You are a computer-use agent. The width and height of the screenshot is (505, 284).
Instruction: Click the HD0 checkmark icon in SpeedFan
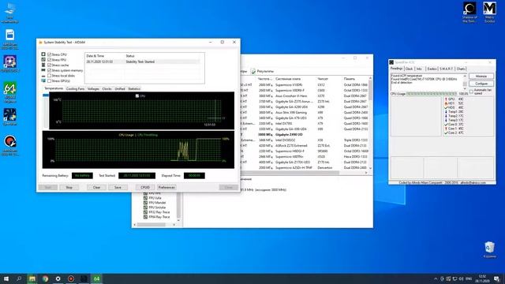point(446,107)
